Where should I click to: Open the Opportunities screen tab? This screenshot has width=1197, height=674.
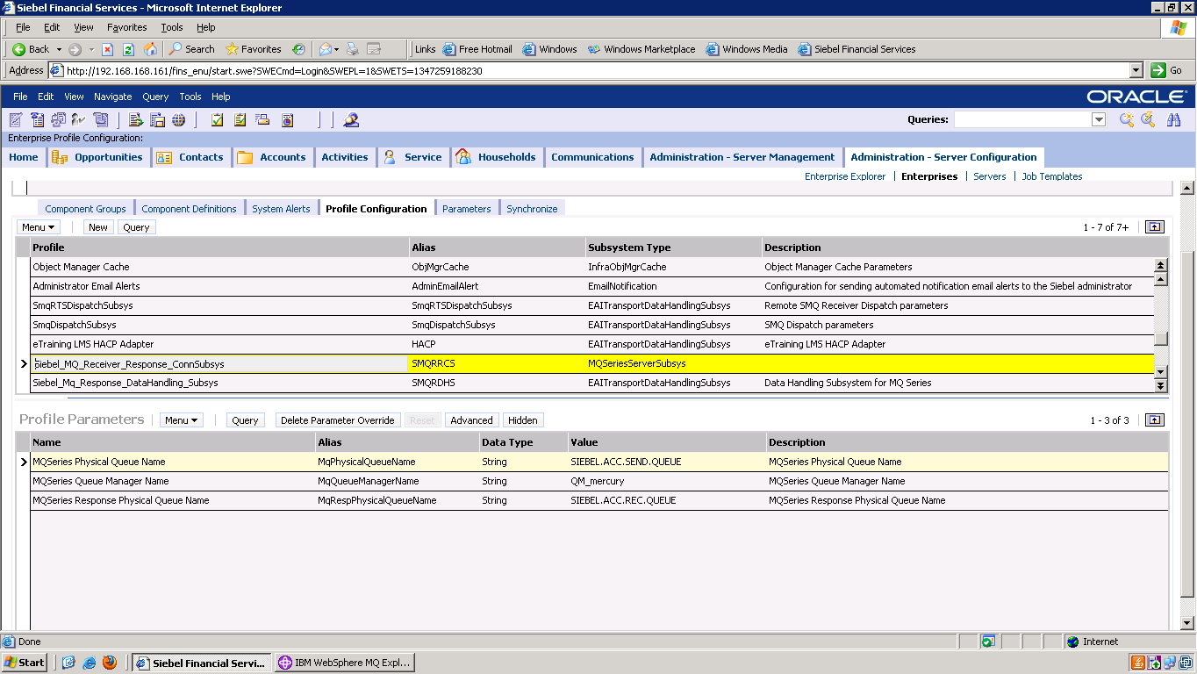tap(97, 157)
